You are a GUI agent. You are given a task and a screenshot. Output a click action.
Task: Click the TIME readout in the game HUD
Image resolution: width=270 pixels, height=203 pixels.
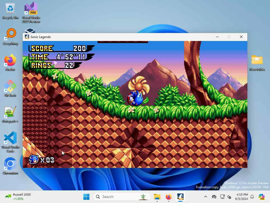61,57
